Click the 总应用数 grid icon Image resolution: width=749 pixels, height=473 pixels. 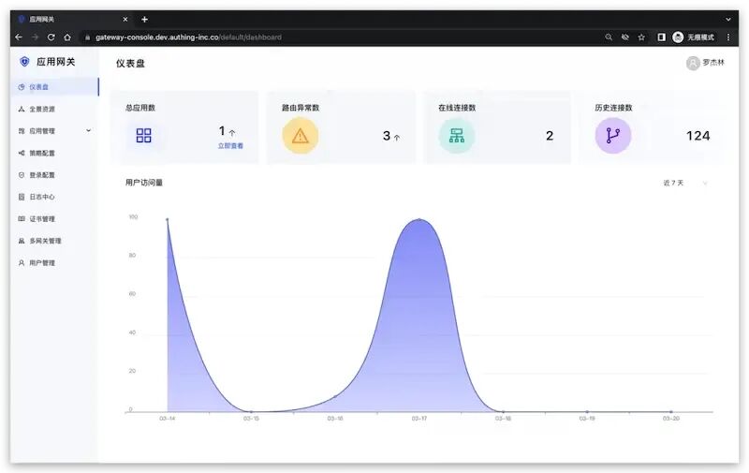[143, 136]
